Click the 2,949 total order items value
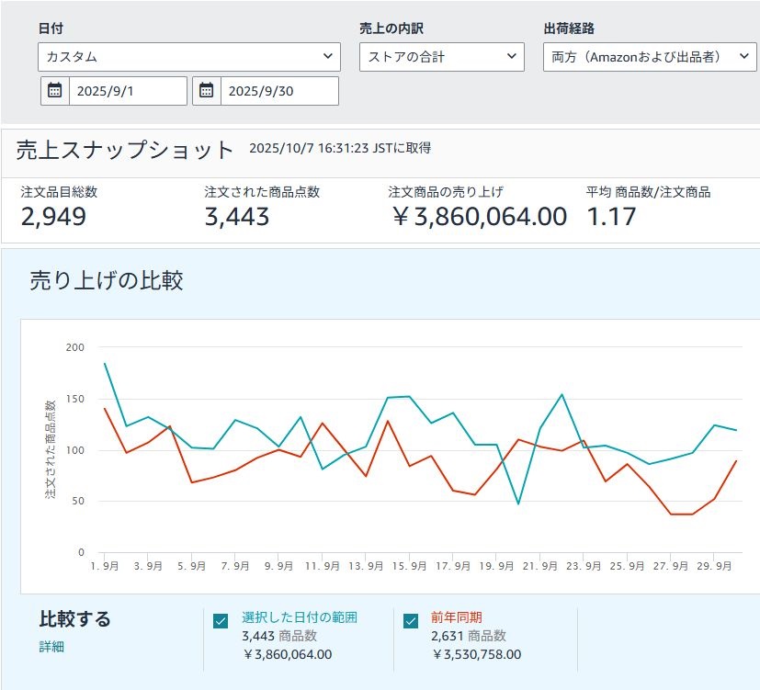The width and height of the screenshot is (760, 690). (x=53, y=217)
